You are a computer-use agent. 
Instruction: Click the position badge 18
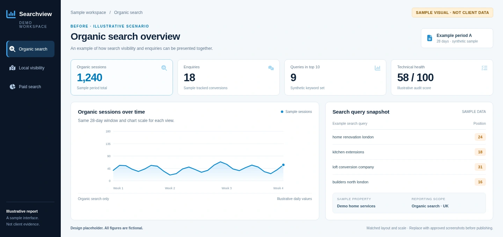click(480, 152)
